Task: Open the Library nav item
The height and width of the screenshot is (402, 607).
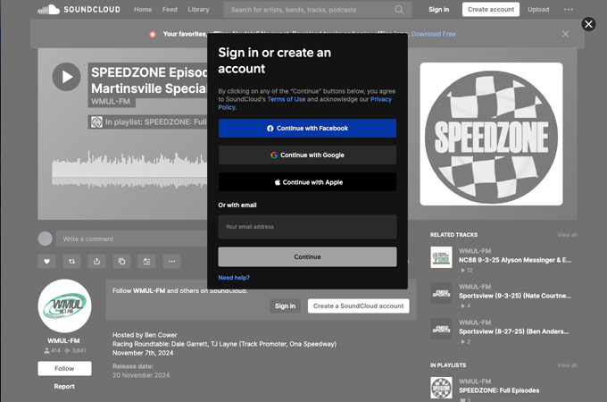Action: (x=198, y=9)
